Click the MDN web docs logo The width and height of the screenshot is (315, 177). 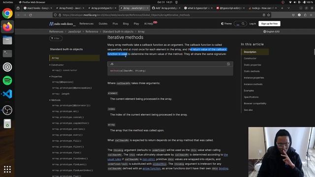point(62,24)
